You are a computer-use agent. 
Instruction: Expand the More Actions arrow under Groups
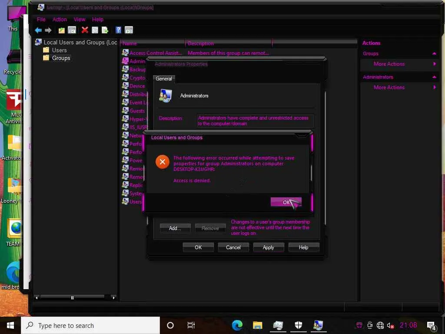click(x=435, y=64)
